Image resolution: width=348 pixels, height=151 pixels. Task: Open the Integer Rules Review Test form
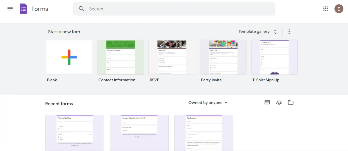[139, 133]
